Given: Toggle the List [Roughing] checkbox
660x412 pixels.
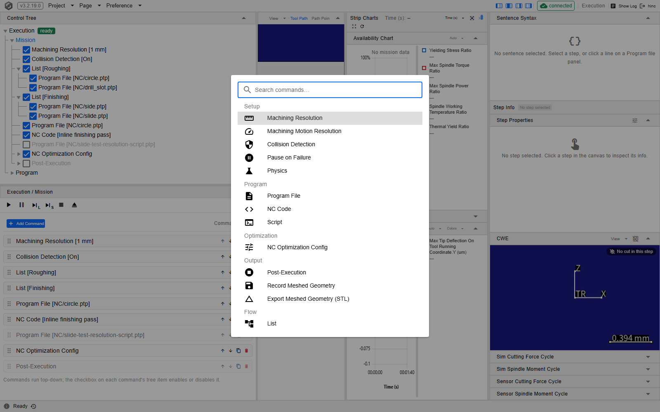Looking at the screenshot, I should pos(26,68).
